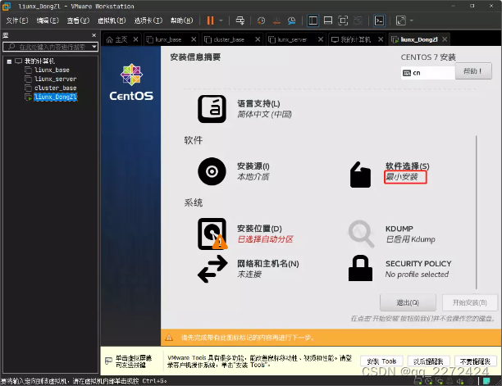Click the 以后提醒我 remind later button
This screenshot has height=386, width=502.
coord(428,361)
